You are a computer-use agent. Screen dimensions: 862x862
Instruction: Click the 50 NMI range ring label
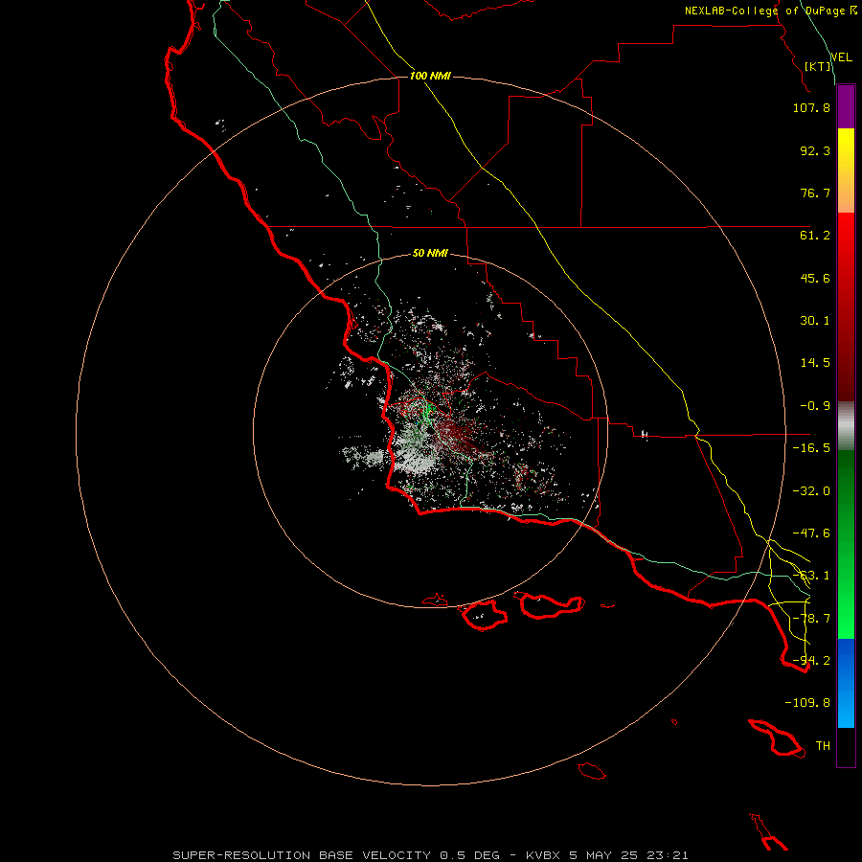pyautogui.click(x=430, y=253)
